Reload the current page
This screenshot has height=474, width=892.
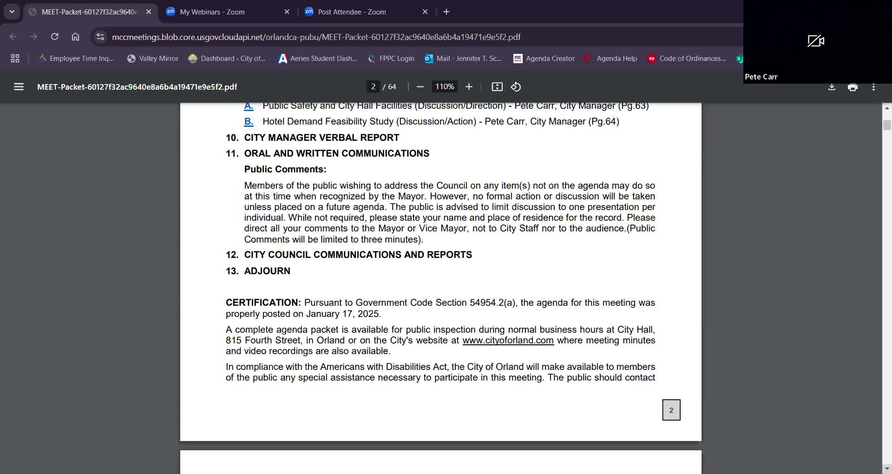[x=54, y=37]
